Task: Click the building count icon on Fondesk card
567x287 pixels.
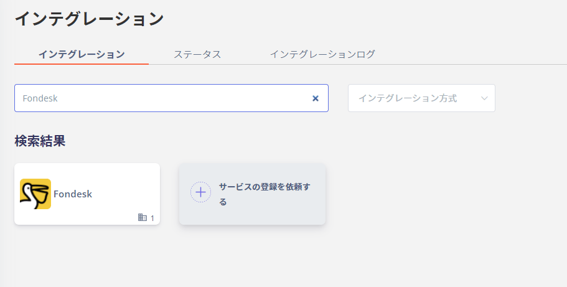Action: click(143, 217)
